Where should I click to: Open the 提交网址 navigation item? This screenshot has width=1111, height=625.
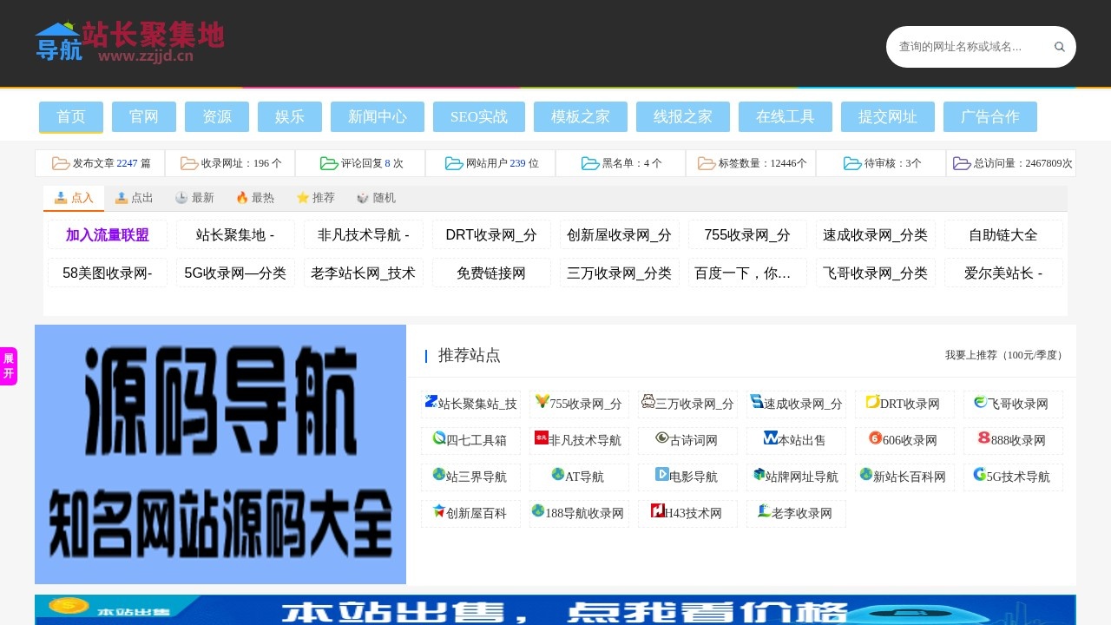point(888,117)
